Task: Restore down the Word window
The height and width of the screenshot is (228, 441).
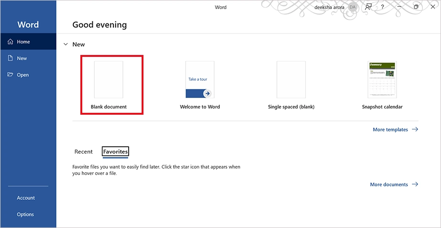Action: pos(416,7)
